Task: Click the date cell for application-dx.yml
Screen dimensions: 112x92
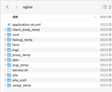Action: pyautogui.click(x=106, y=25)
